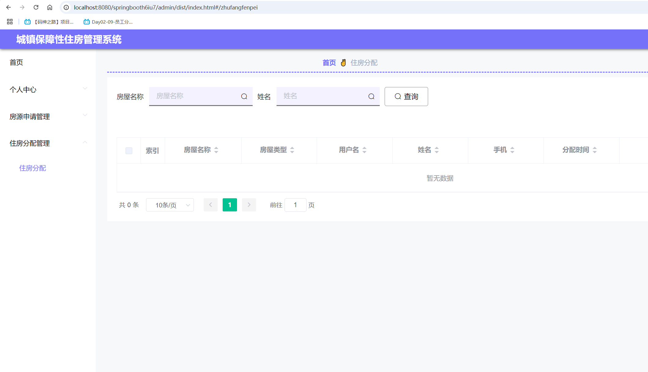Toggle the select-all checkbox in table header
Screen dimensions: 648x372
pyautogui.click(x=129, y=151)
